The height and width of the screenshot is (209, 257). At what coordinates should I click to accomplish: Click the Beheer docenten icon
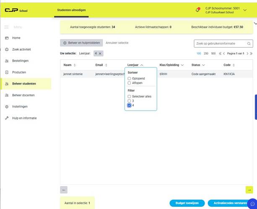(7, 95)
